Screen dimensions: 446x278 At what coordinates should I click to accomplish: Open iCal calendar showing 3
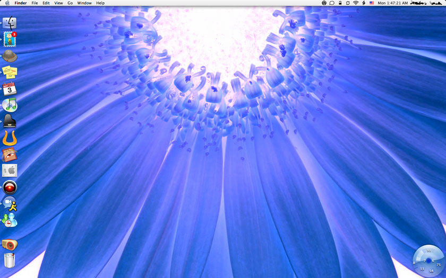(10, 89)
